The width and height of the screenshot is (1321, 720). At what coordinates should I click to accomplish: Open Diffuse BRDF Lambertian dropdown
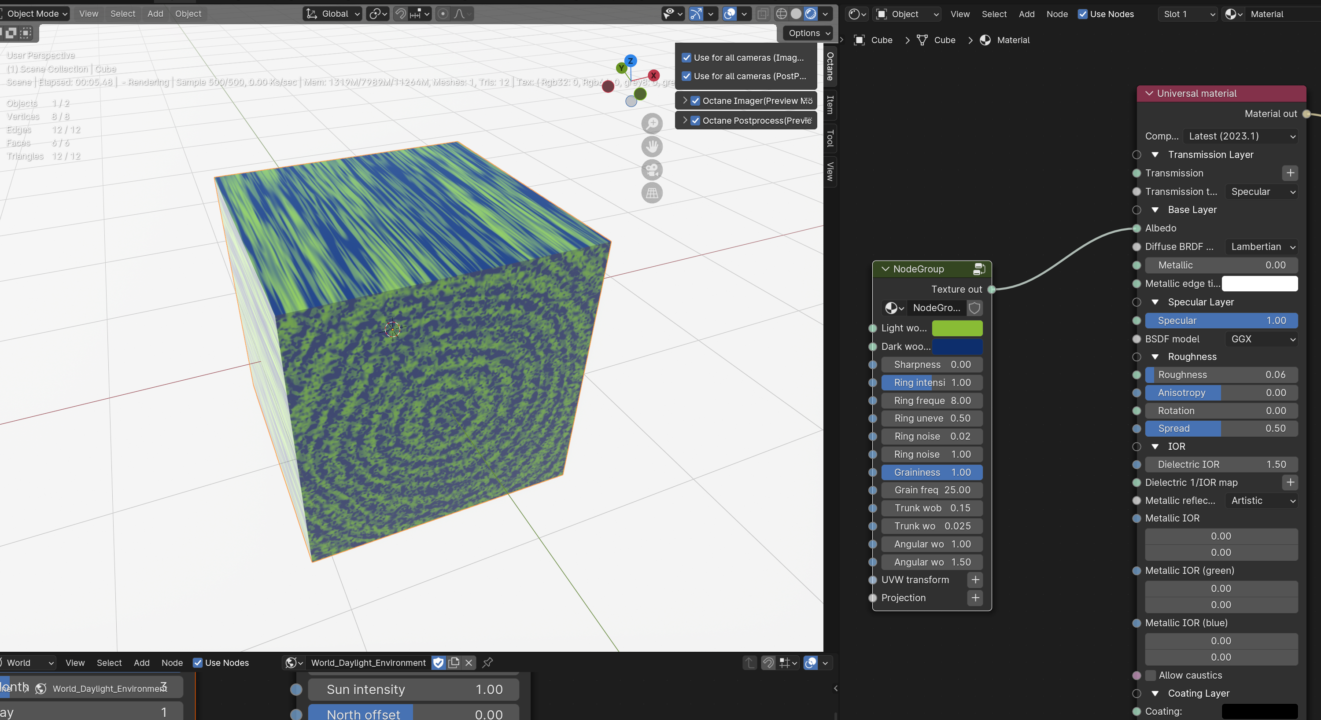[x=1262, y=247]
